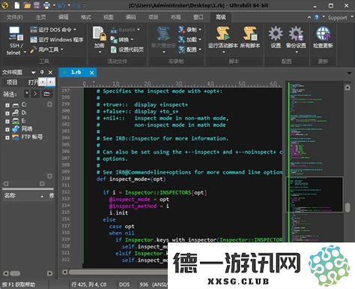The height and width of the screenshot is (289, 355).
Task: Open the 配置 macro dropdown in 宏录制 group
Action: pos(200,50)
